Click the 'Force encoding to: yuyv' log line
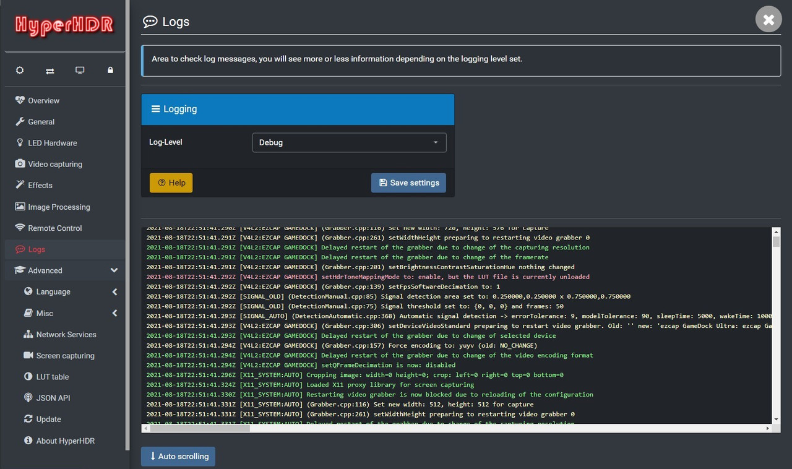Viewport: 792px width, 469px height. click(x=342, y=345)
